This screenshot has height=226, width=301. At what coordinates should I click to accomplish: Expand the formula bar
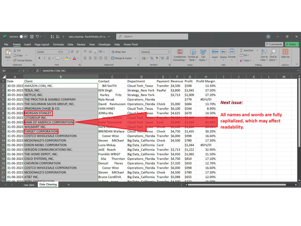point(298,71)
